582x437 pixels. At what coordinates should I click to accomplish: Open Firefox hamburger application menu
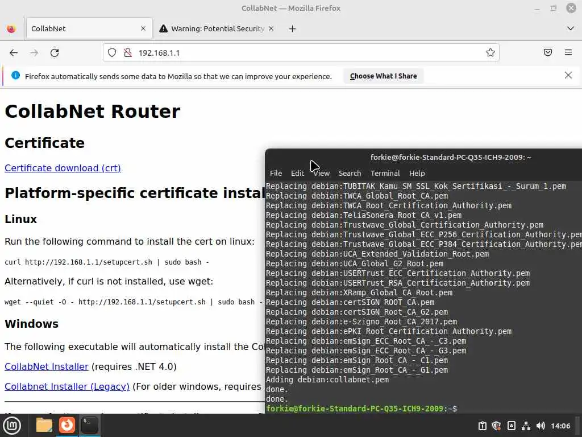coord(568,52)
